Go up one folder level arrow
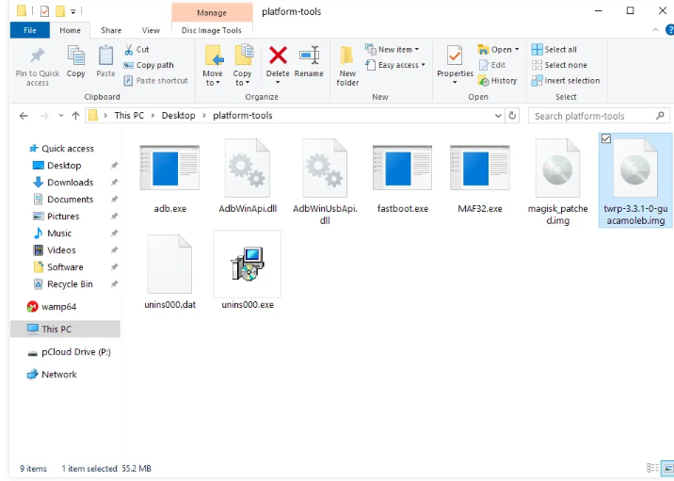 pos(75,116)
